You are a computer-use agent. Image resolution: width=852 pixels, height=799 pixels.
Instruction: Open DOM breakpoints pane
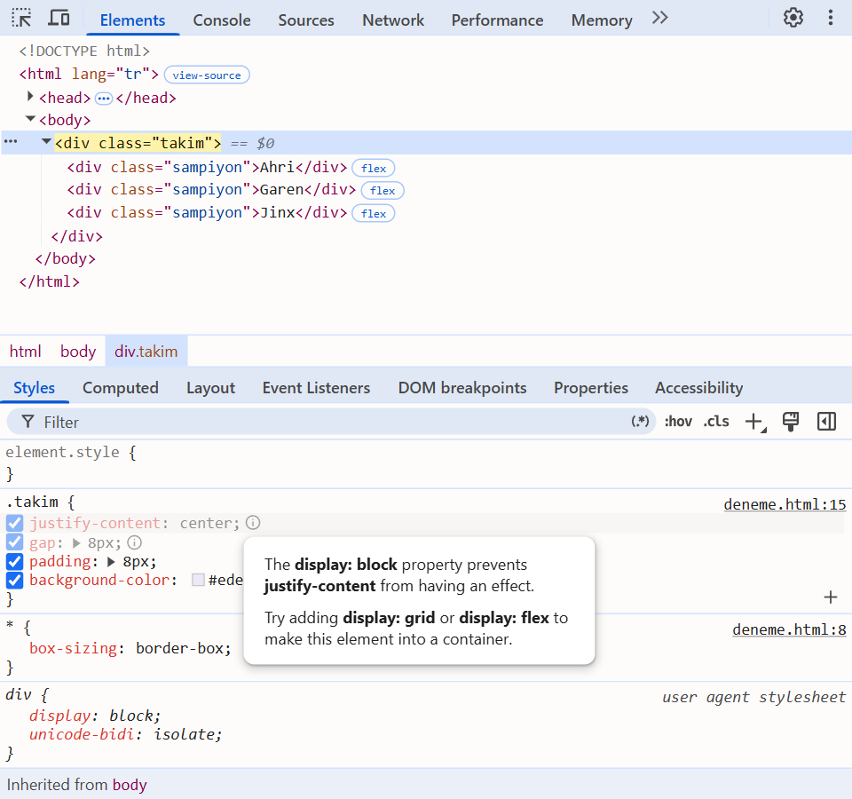point(462,388)
